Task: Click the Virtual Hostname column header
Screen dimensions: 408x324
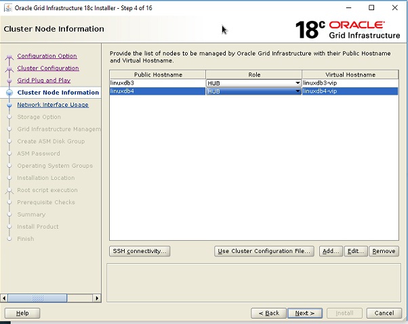Action: pyautogui.click(x=350, y=75)
